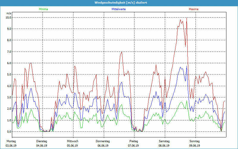238x149 pixels.
Task: Click the '9,0' y-axis value
Action: pyautogui.click(x=9, y=29)
